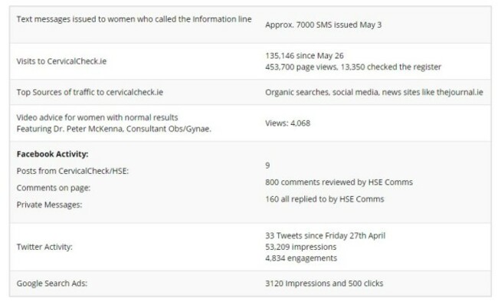Click the 'Twitter Activity:' label
The image size is (498, 302).
click(x=44, y=247)
